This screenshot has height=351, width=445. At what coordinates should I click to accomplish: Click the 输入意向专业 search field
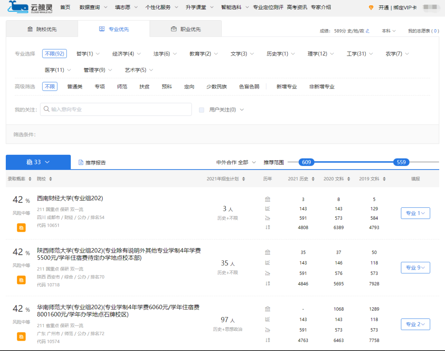pos(116,109)
